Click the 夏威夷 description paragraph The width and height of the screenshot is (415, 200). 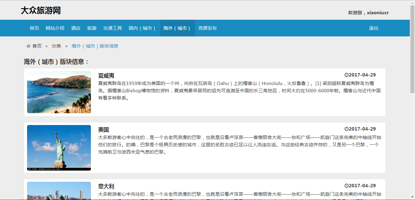(240, 91)
